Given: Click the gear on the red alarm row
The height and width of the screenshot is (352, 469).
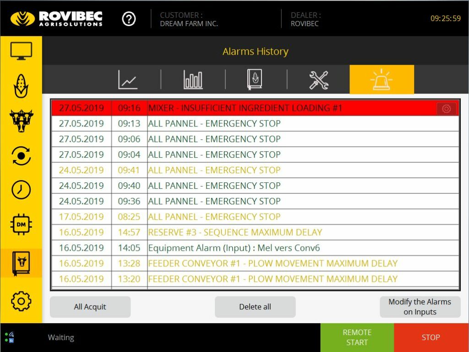Looking at the screenshot, I should point(446,108).
